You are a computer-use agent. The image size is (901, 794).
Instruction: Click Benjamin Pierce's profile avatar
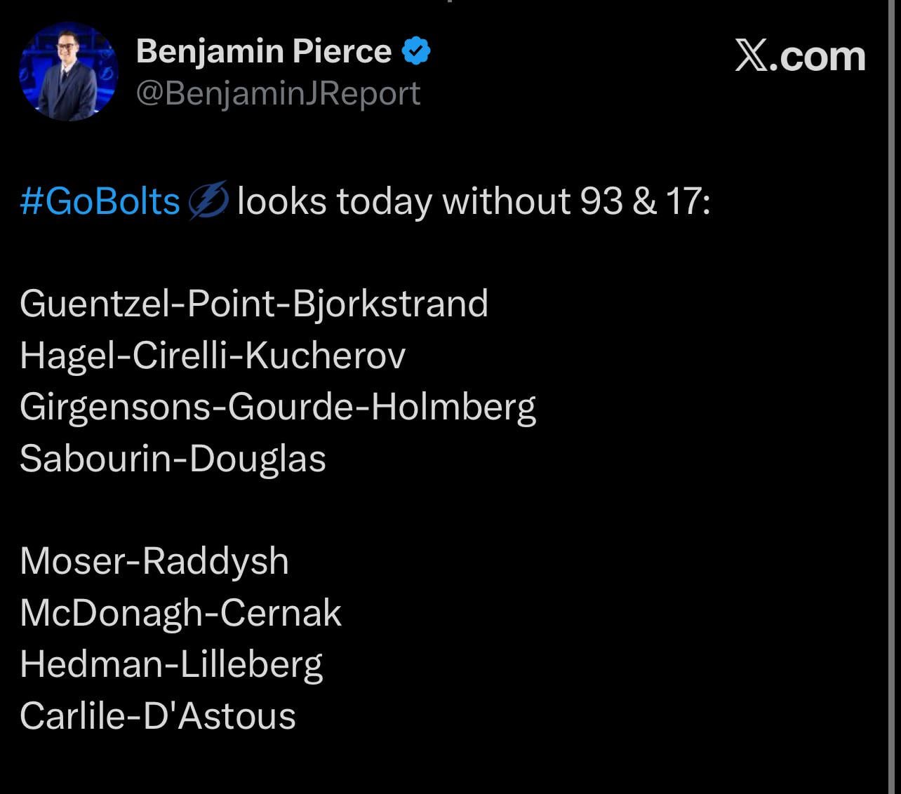click(69, 72)
